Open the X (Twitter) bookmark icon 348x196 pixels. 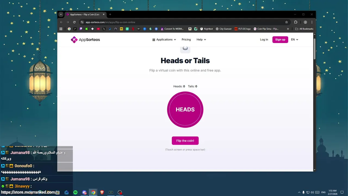[x=104, y=29]
